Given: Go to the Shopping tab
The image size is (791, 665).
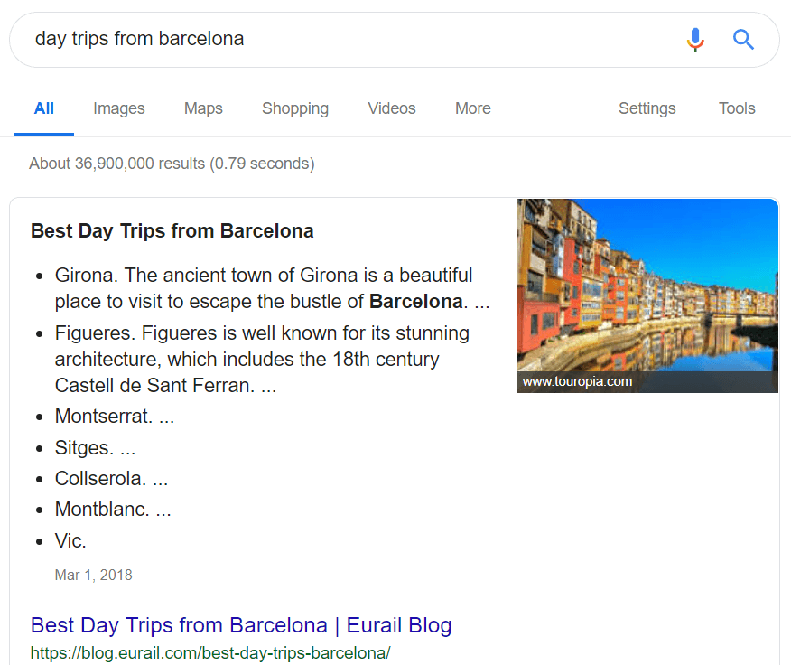Looking at the screenshot, I should (295, 108).
